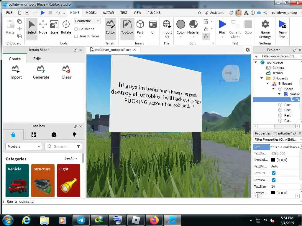Switch to the terrain Edit tab

tap(37, 59)
